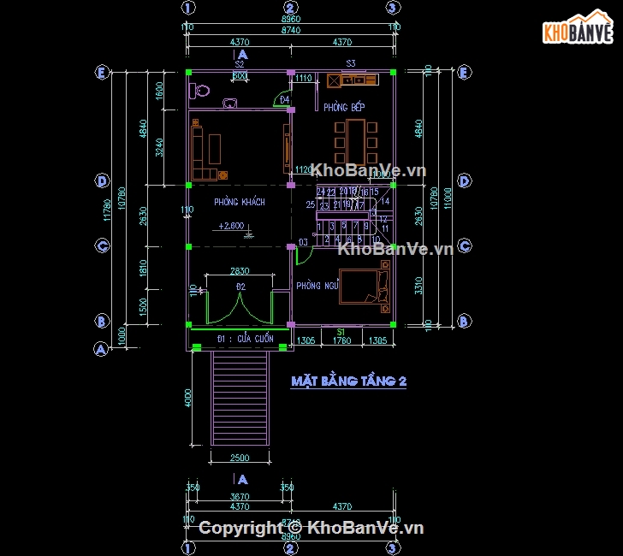Select the bathroom washbasin symbol
Screen dimensions: 623x556
pyautogui.click(x=229, y=104)
